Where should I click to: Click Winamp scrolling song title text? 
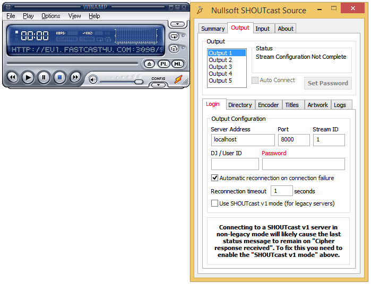point(87,50)
